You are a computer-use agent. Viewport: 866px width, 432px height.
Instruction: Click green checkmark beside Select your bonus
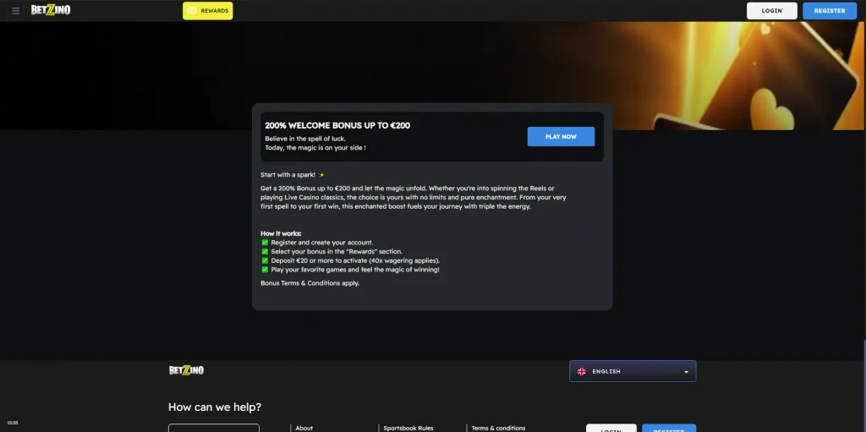[265, 252]
